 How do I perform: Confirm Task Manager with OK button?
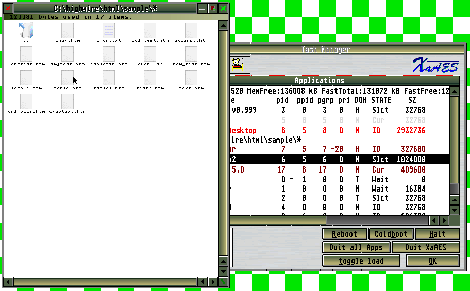[x=432, y=261]
